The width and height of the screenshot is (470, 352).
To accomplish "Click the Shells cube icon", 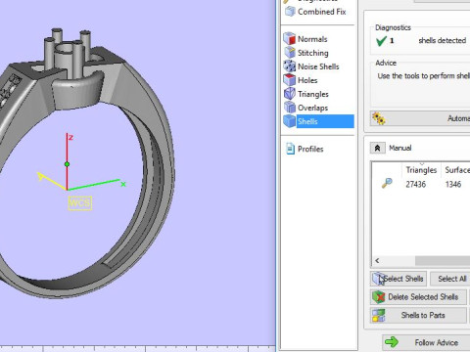I will [x=290, y=121].
